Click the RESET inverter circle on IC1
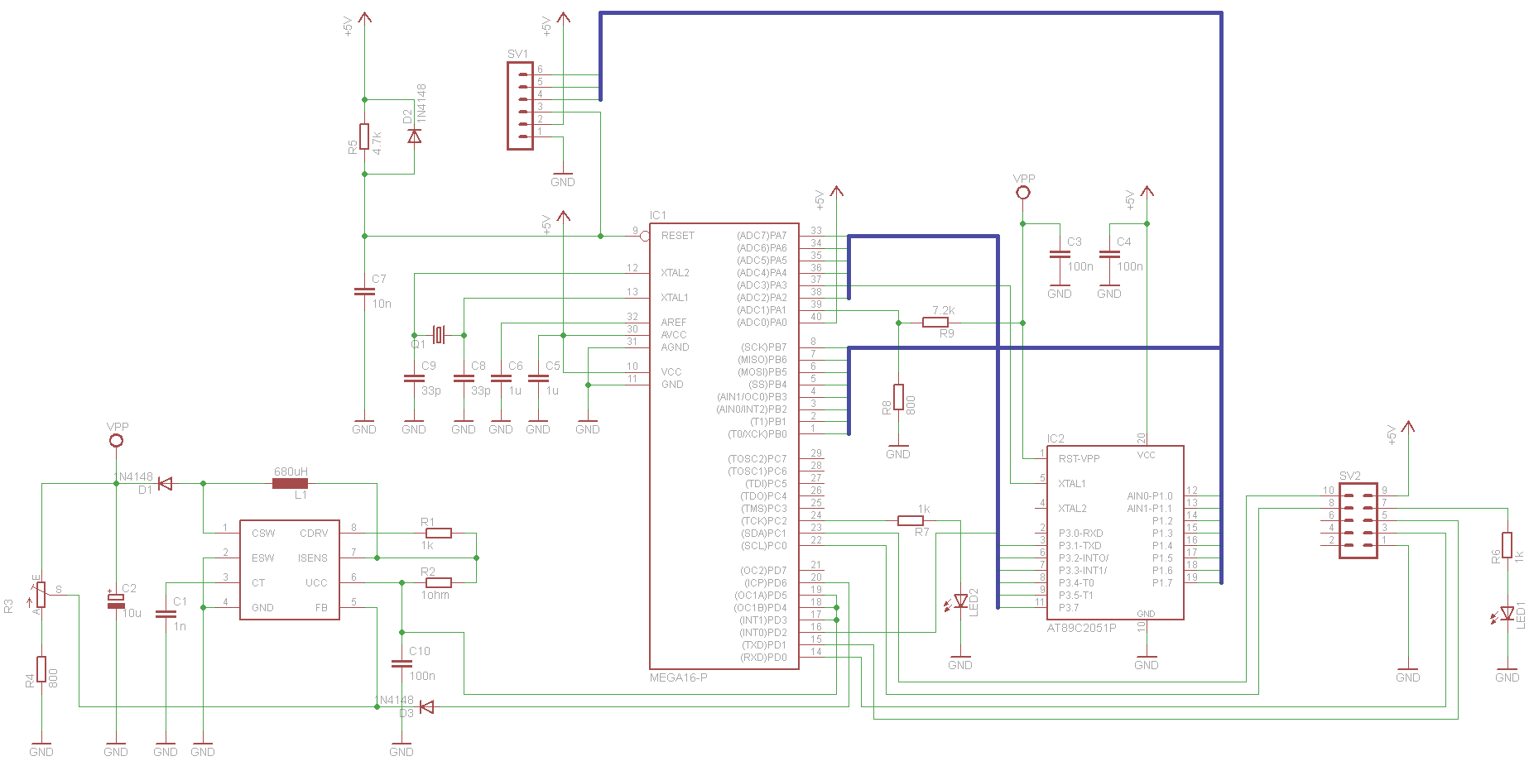Screen dimensions: 1529x761 (x=645, y=236)
